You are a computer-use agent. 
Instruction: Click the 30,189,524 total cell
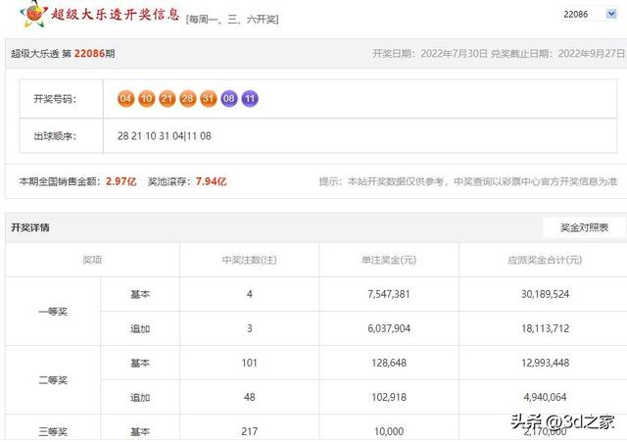(x=545, y=294)
